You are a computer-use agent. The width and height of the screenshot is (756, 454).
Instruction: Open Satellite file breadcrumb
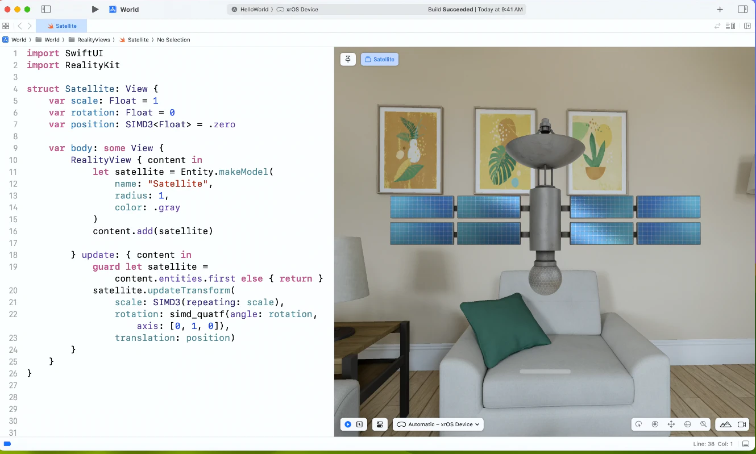(x=134, y=40)
